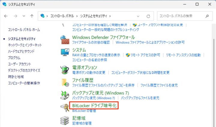Click the バックアップと復元 icon

click(65, 95)
